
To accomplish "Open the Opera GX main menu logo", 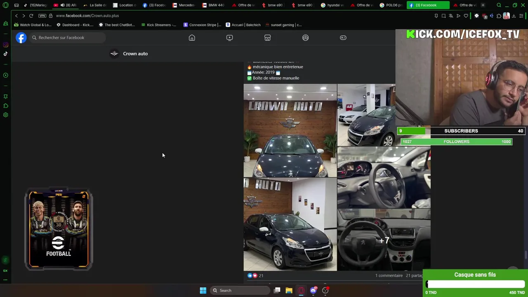I will 6,5.
